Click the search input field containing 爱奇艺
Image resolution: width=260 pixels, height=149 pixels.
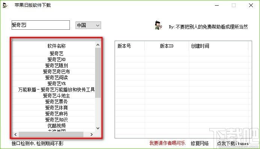(41, 25)
